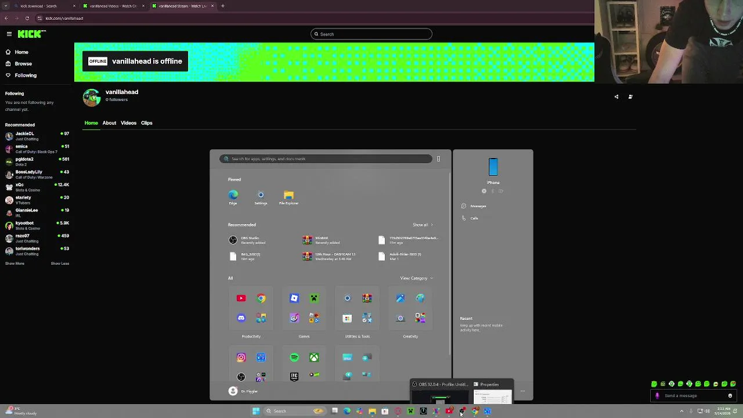The width and height of the screenshot is (743, 418).
Task: Open Discord in Productivity group
Action: point(241,318)
